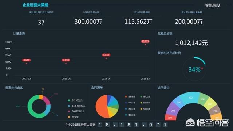Click the 37 projects count
Image resolution: width=233 pixels, height=131 pixels.
[x=41, y=23]
